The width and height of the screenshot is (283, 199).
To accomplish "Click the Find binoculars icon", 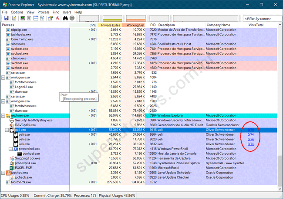I will [66, 18].
